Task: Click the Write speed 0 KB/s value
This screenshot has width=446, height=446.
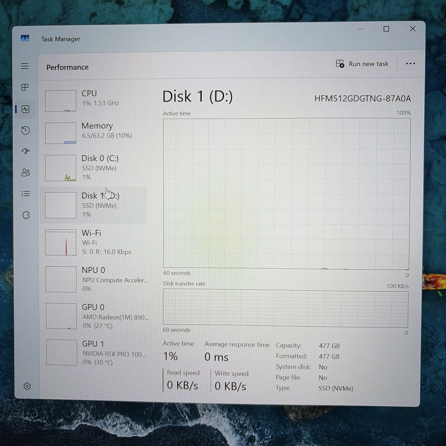Action: pyautogui.click(x=230, y=386)
